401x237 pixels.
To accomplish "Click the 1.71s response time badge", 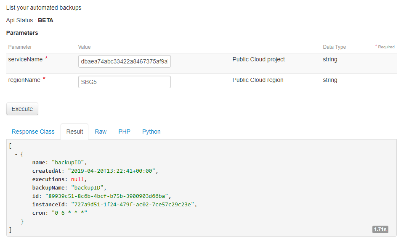I will tap(380, 229).
